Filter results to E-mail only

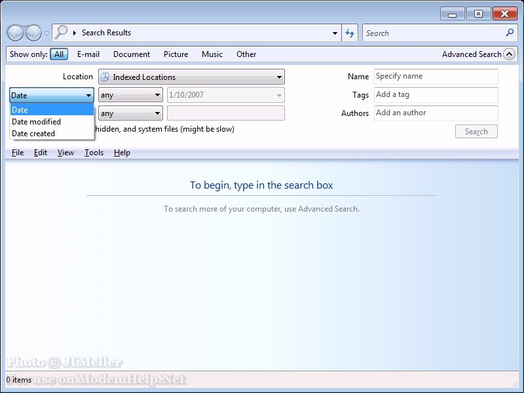(88, 54)
